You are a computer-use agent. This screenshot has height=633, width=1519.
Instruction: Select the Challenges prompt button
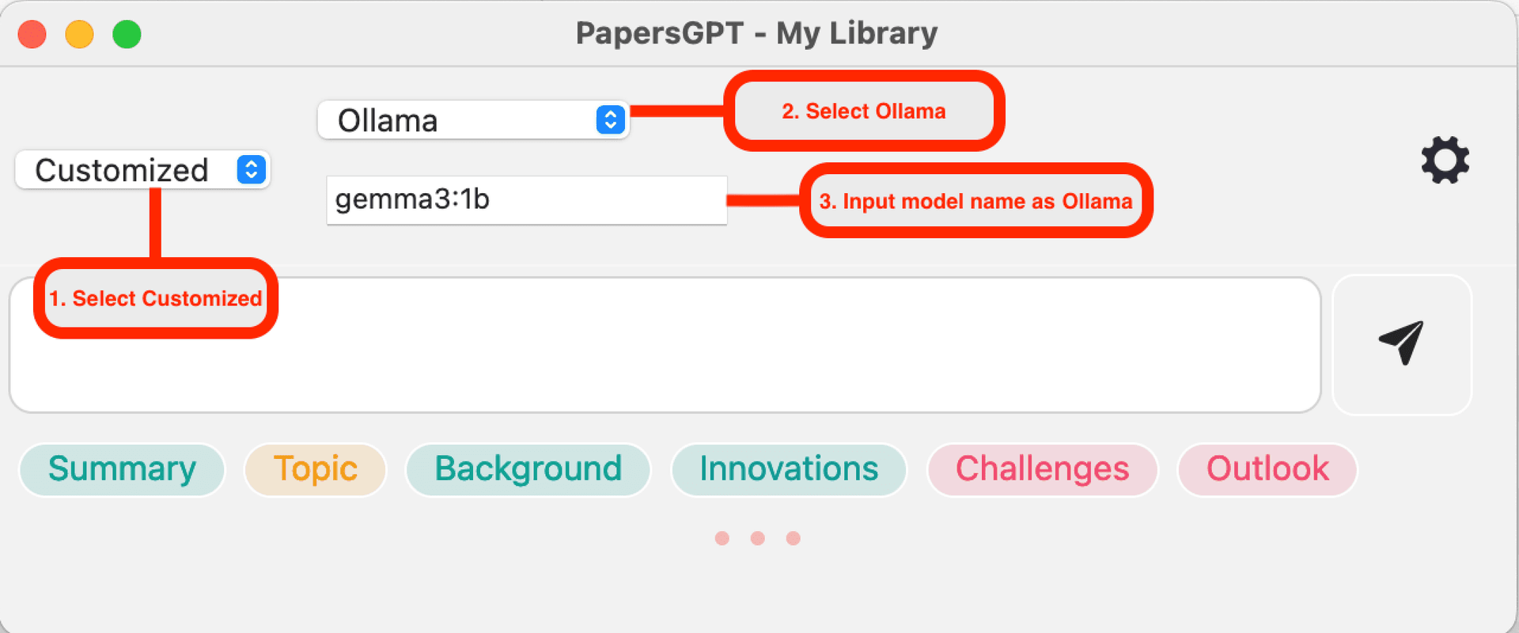[1042, 469]
